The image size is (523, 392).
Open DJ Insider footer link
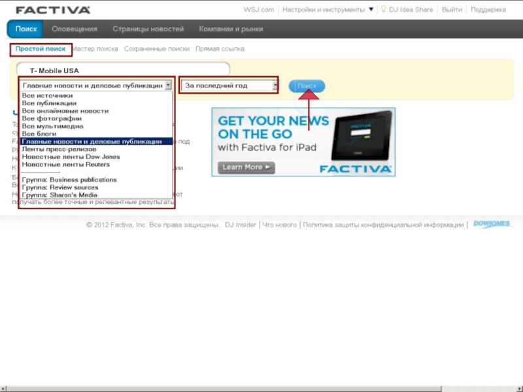[x=240, y=225]
